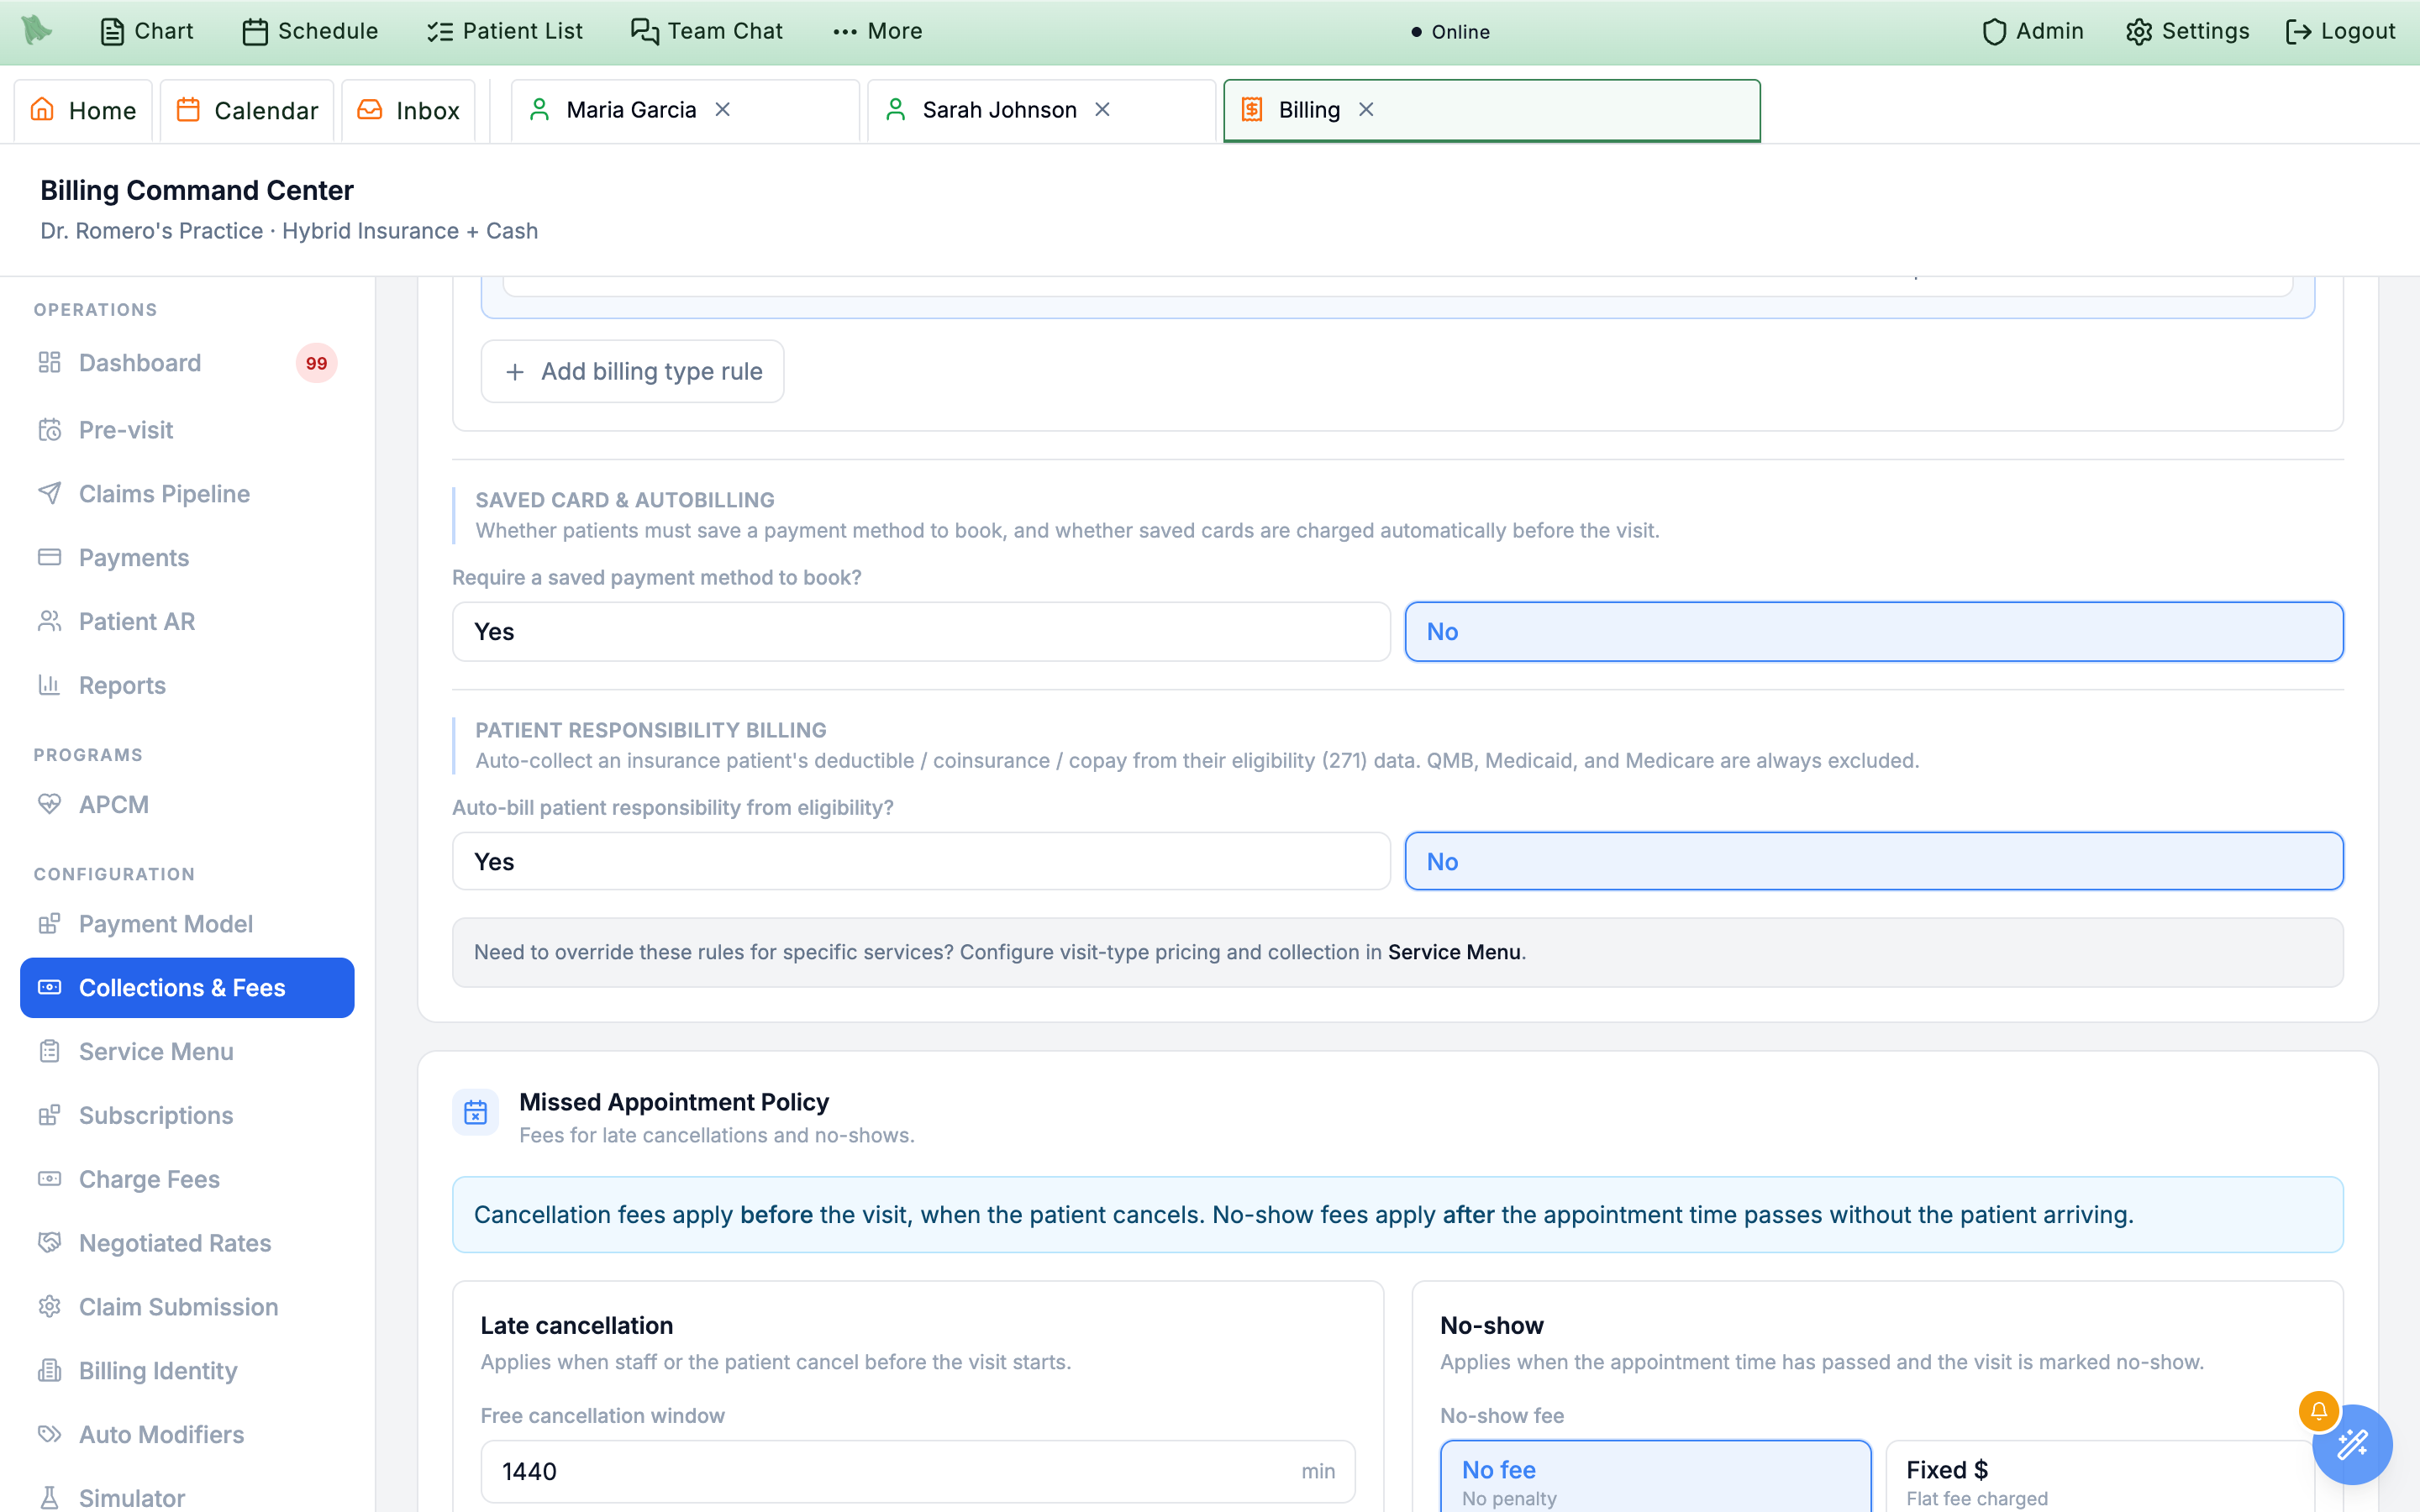This screenshot has height=1512, width=2420.
Task: Select Yes for requiring saved payment method
Action: tap(921, 632)
